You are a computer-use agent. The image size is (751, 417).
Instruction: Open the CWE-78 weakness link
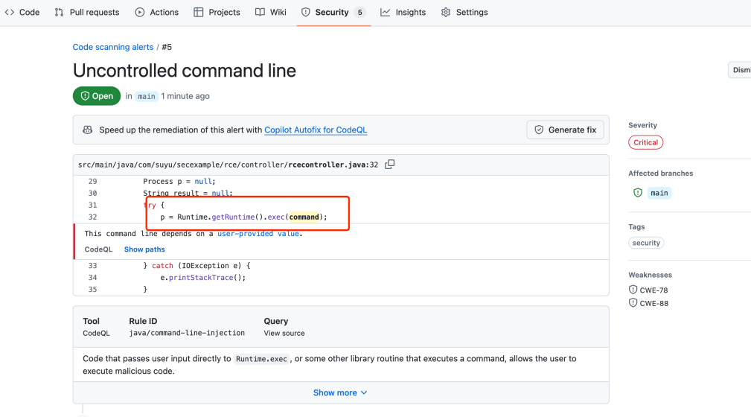(x=653, y=290)
